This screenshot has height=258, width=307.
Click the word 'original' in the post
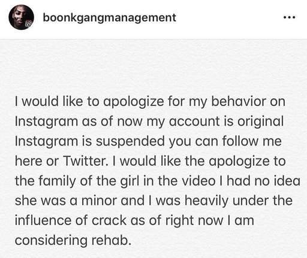coord(260,122)
